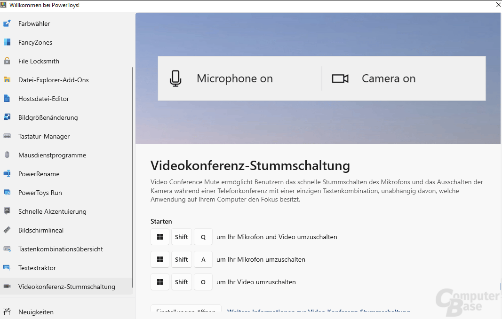Click the Videokonferenz-Stummschaltung camera icon in sidebar

(x=7, y=287)
